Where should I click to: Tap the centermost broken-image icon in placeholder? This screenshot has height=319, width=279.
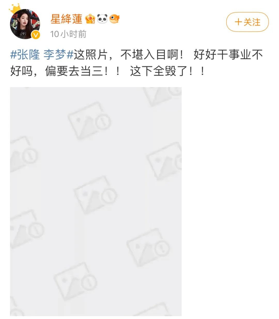[x=95, y=194]
